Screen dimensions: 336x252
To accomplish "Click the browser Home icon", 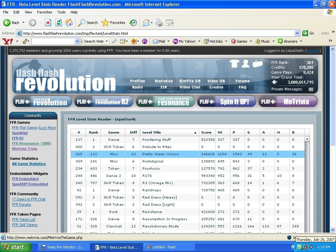I will point(69,23).
